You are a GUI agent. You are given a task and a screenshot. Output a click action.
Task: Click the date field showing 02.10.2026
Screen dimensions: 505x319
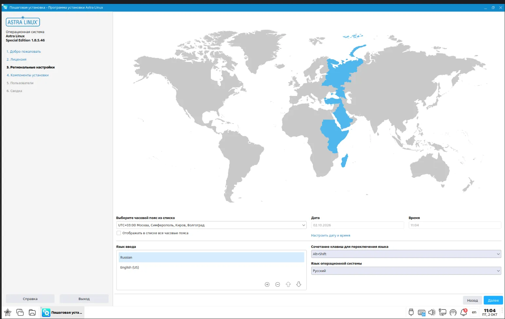pos(357,225)
